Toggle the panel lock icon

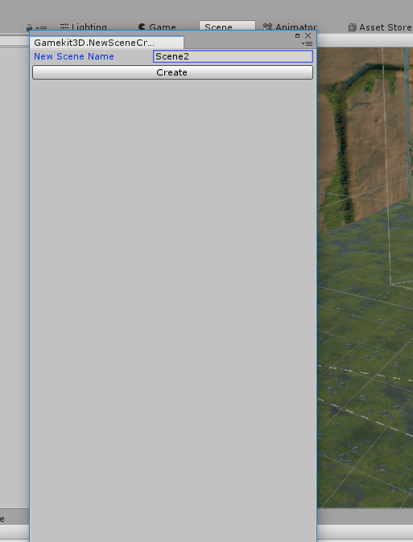click(x=30, y=27)
